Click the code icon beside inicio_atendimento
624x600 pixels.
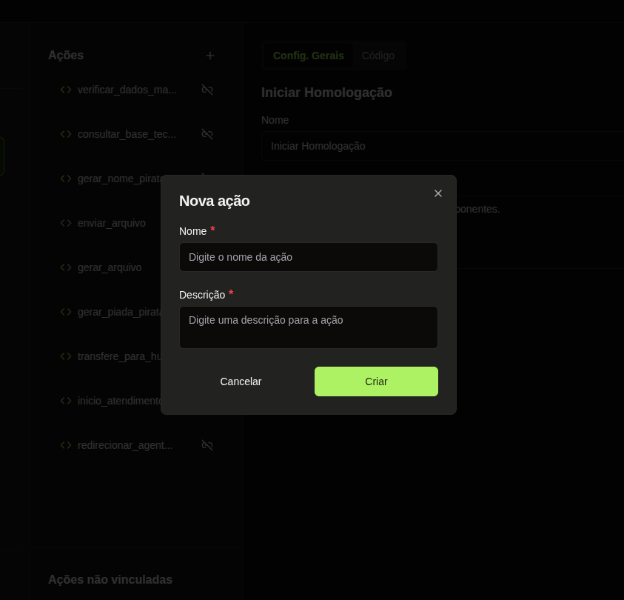(66, 401)
